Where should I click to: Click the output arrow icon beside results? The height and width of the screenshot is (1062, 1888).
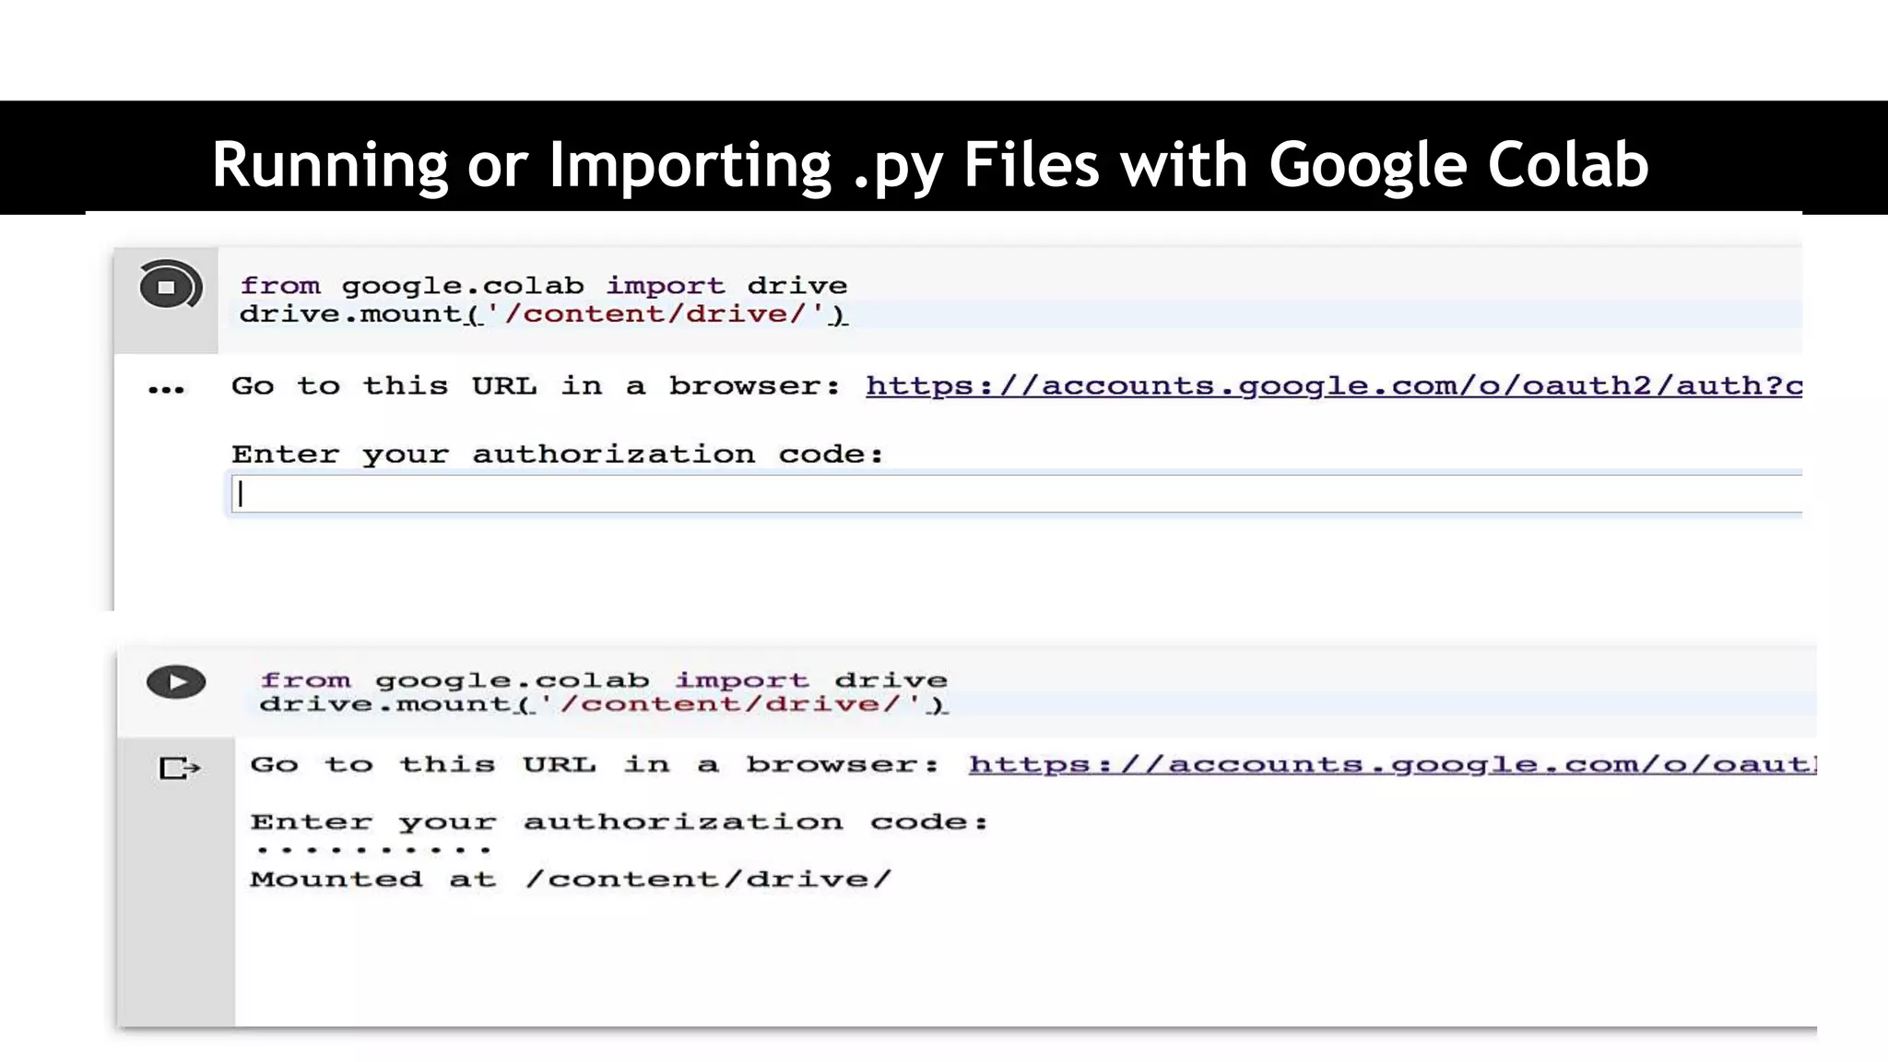[x=179, y=767]
